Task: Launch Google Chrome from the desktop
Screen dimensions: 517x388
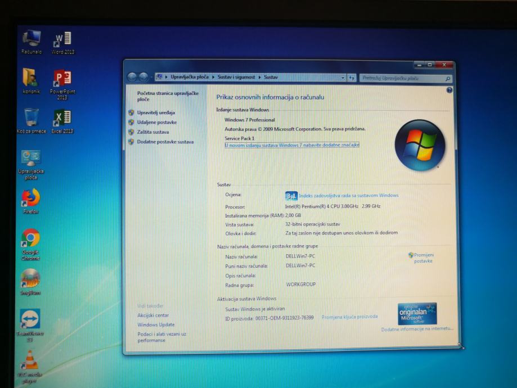Action: [31, 244]
